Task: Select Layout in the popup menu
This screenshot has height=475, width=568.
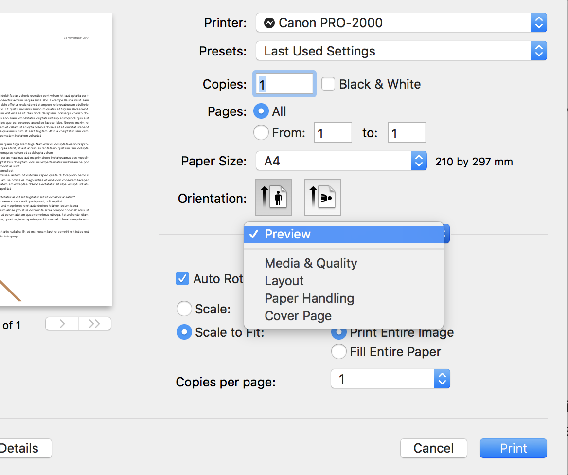Action: tap(284, 281)
